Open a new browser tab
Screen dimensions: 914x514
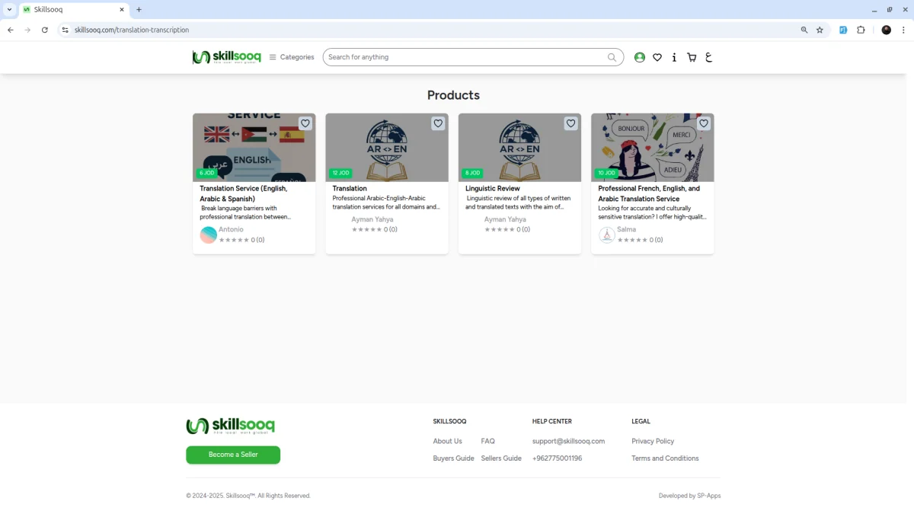click(139, 9)
